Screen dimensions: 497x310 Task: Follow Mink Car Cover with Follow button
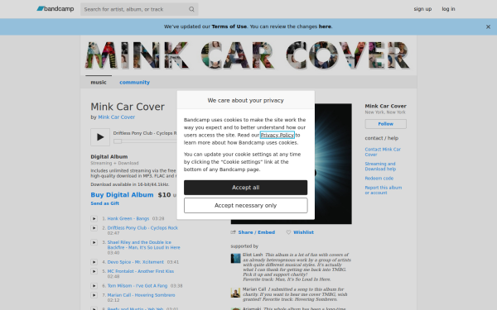(x=385, y=124)
